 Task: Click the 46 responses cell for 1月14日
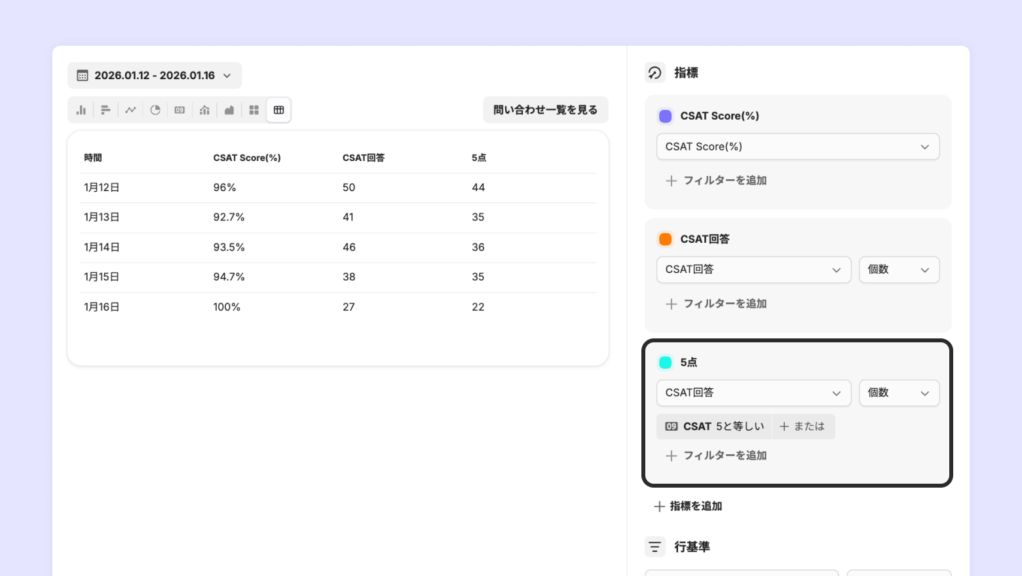point(349,247)
